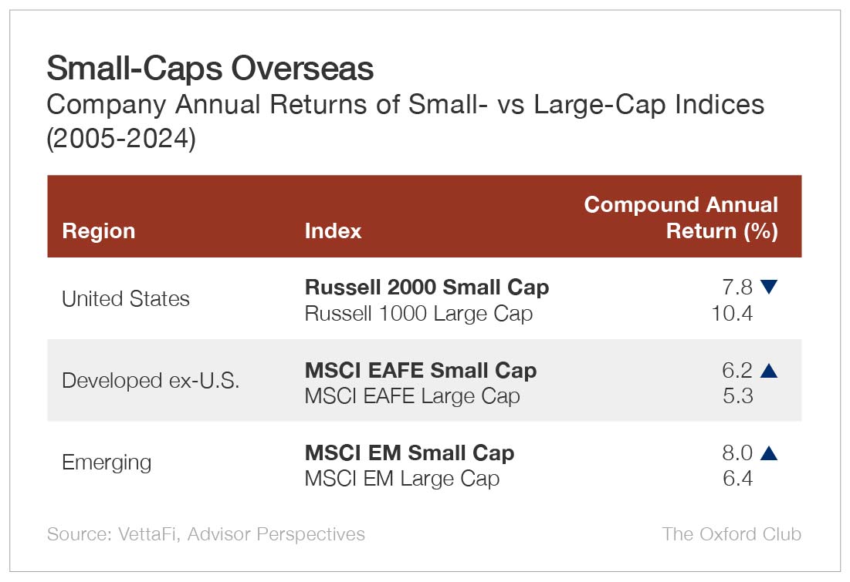Screen dimensions: 850x582
Task: Click the blue up triangle beside 8.0
Action: coord(768,452)
